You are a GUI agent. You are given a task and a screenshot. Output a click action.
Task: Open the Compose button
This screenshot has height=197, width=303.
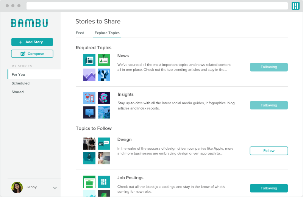click(32, 53)
